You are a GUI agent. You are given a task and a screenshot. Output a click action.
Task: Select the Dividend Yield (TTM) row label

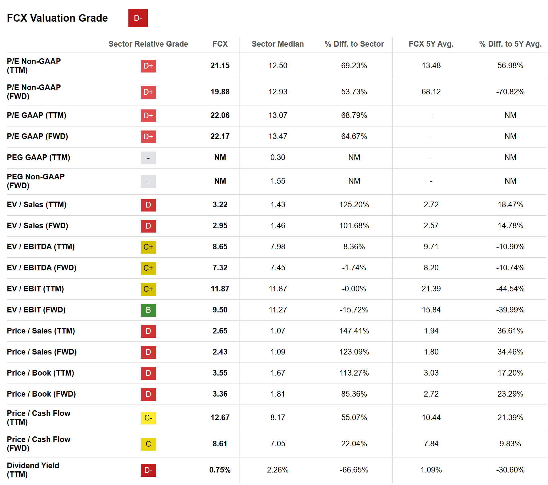(x=33, y=470)
